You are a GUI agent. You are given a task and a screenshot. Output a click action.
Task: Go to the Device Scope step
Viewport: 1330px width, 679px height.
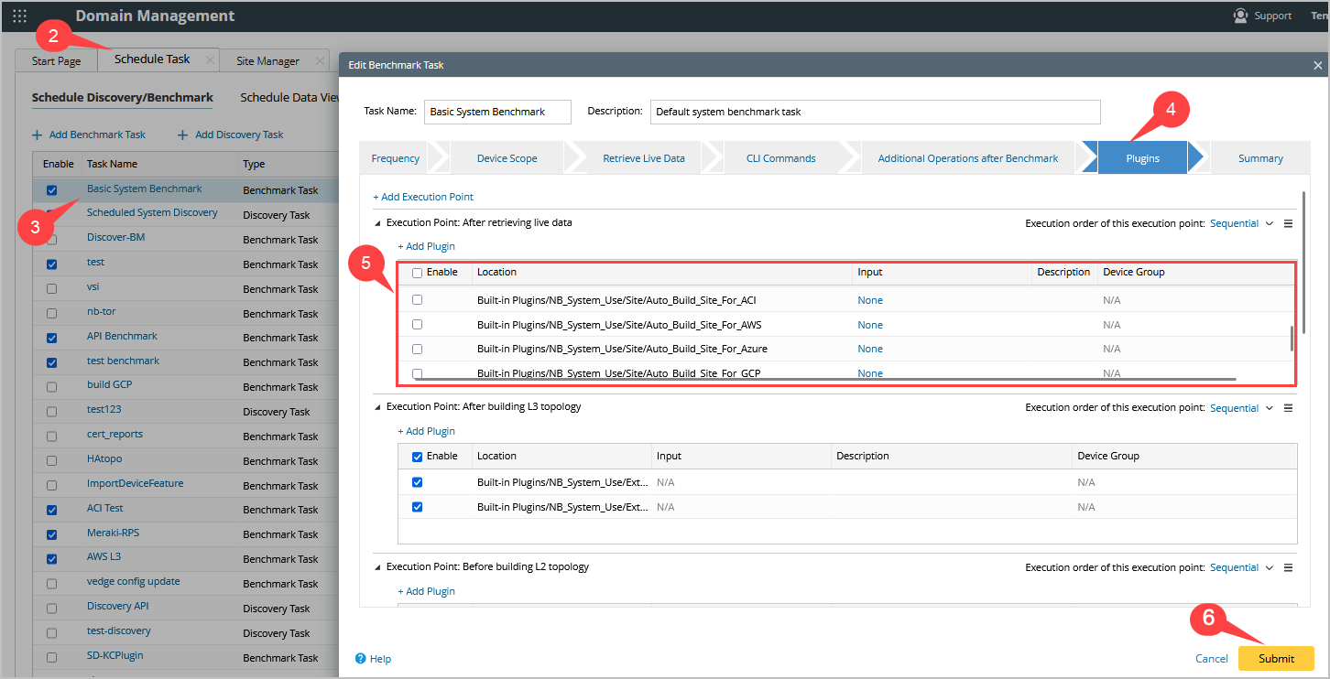pyautogui.click(x=507, y=158)
